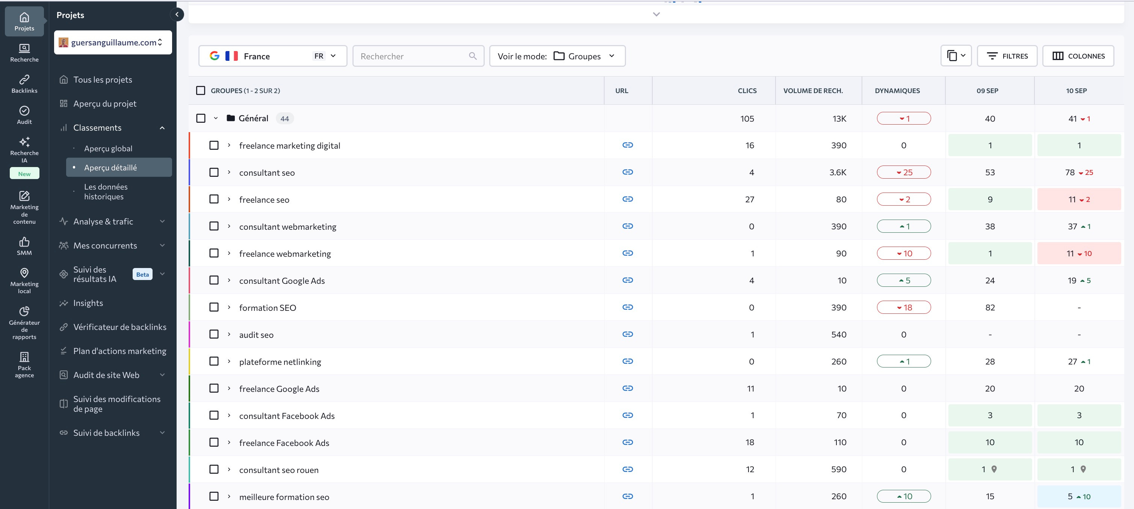The image size is (1134, 509).
Task: Click the FILTRES button
Action: [x=1007, y=56]
